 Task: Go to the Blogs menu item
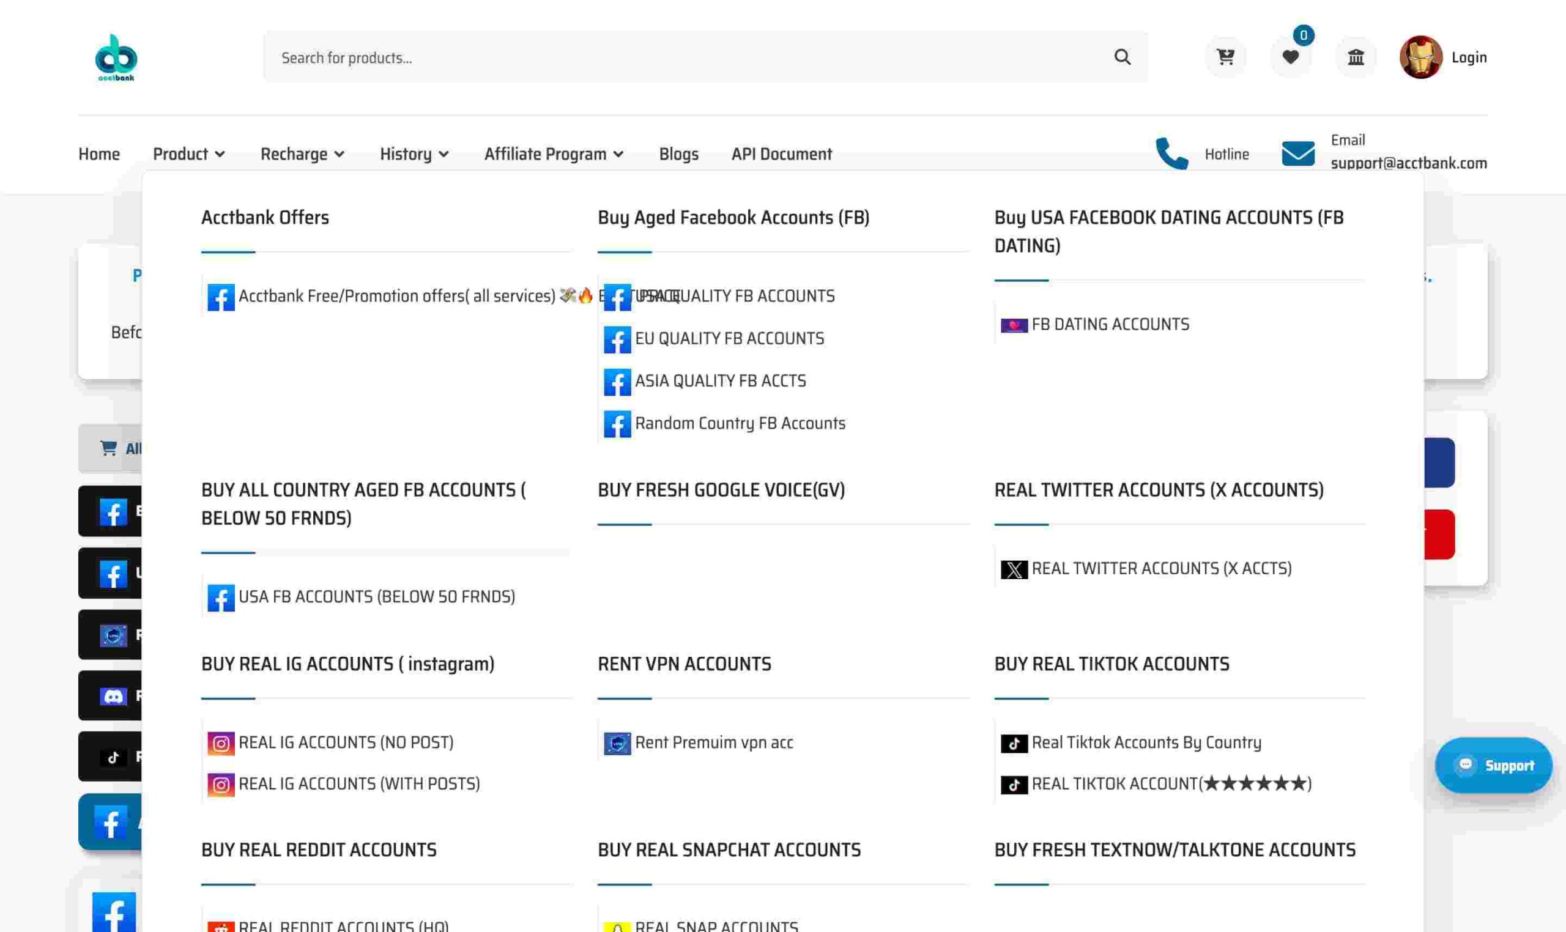678,154
